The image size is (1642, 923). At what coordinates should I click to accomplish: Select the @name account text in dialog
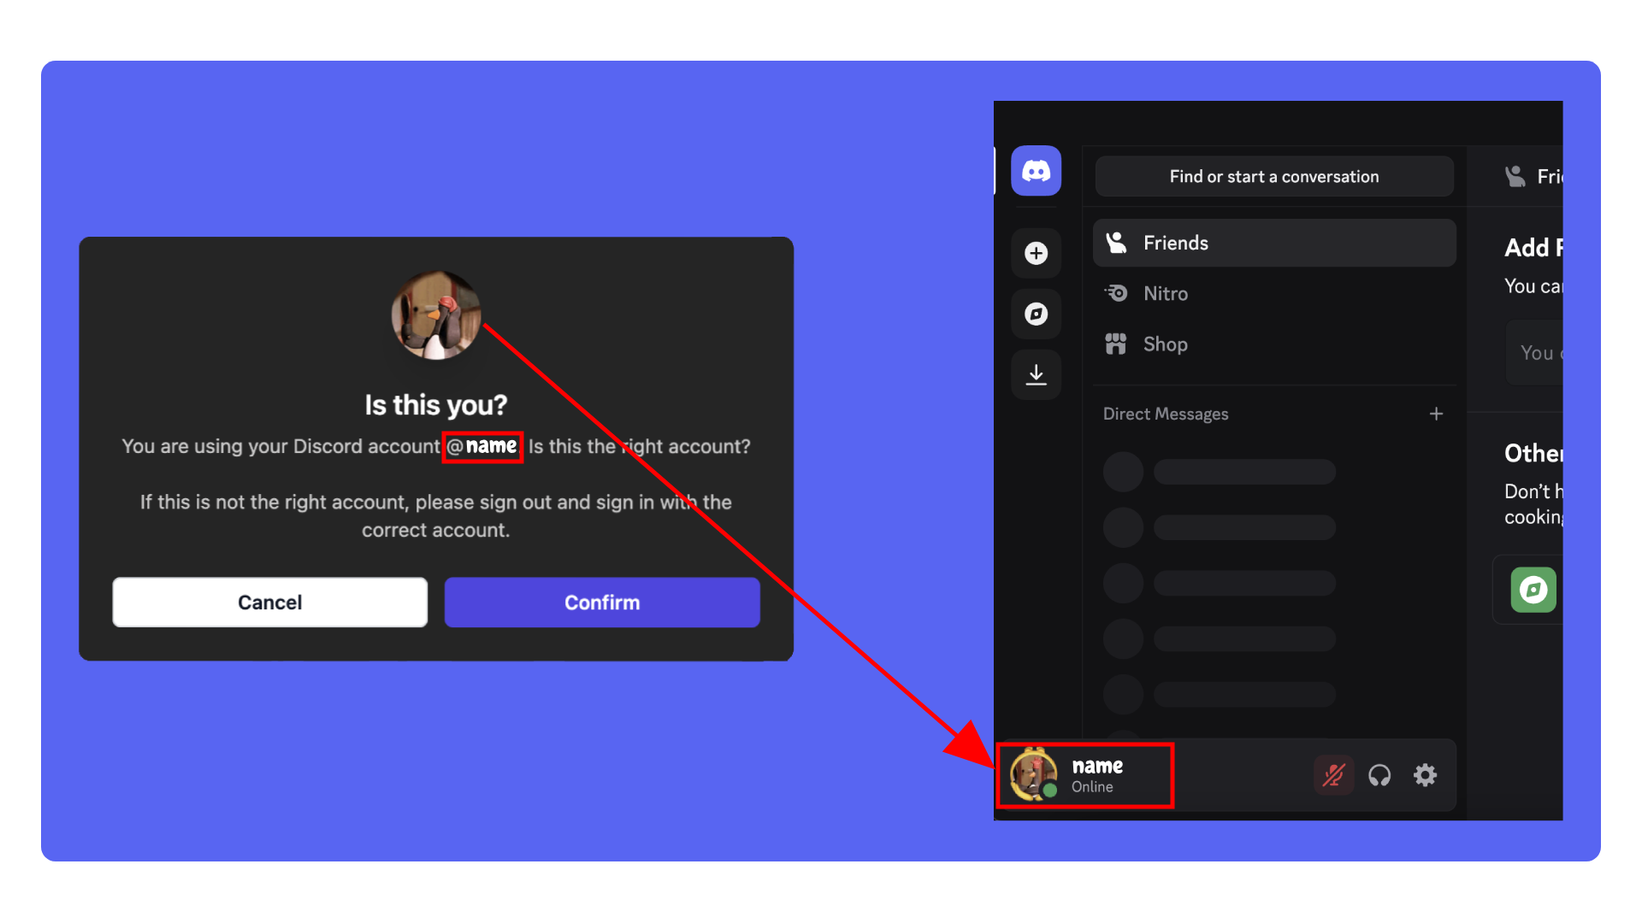point(482,446)
